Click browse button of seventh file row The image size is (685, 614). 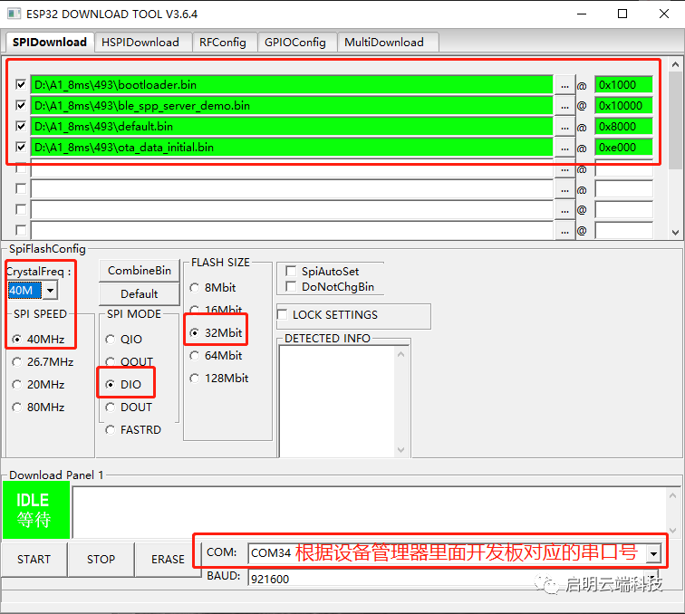tap(564, 210)
